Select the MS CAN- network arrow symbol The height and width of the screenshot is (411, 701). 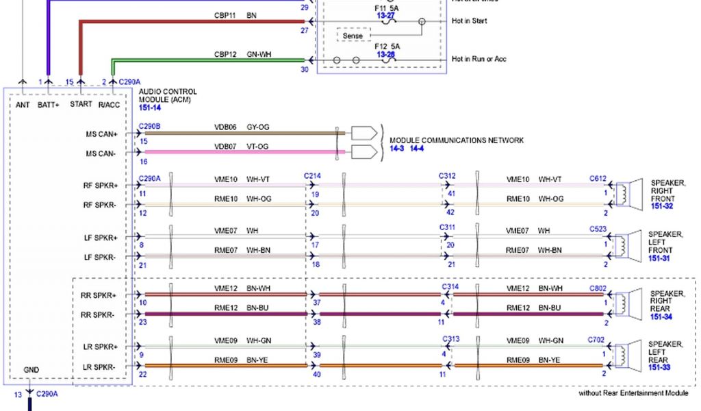pos(364,151)
